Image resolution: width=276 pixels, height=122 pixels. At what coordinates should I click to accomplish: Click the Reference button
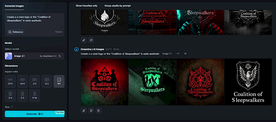coord(16,32)
